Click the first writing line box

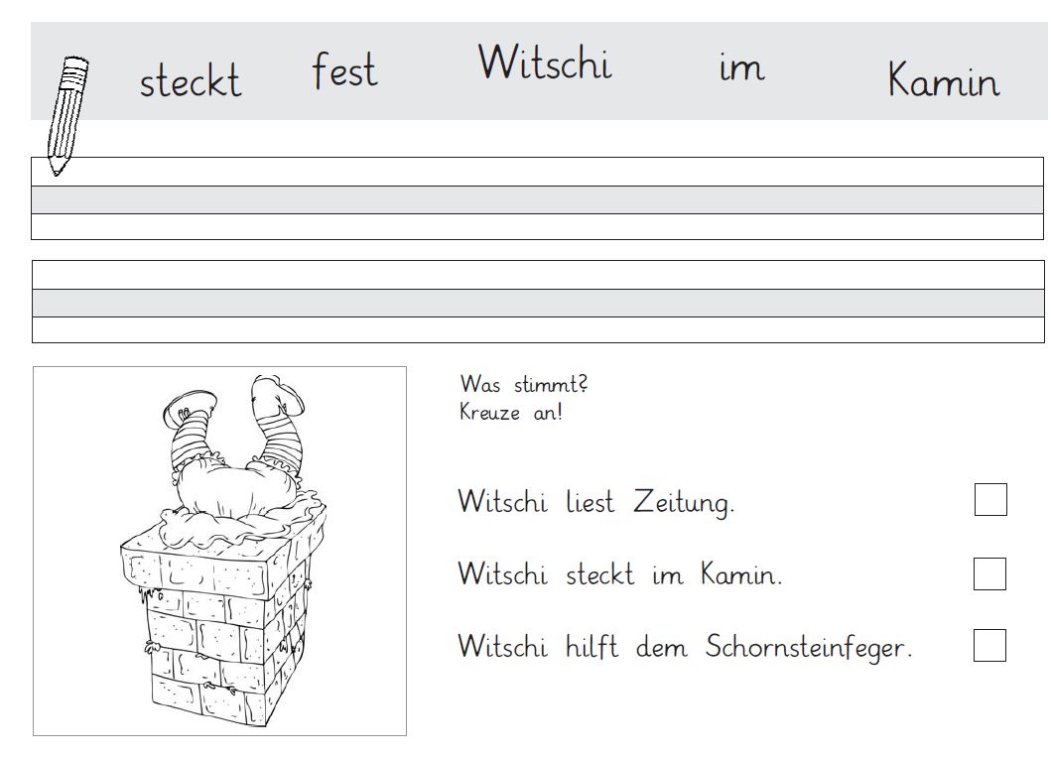[538, 198]
